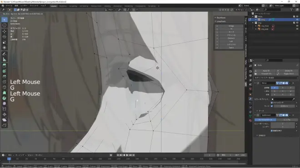Expand the img_front tree item
Image resolution: width=300 pixels, height=168 pixels.
coord(256,26)
